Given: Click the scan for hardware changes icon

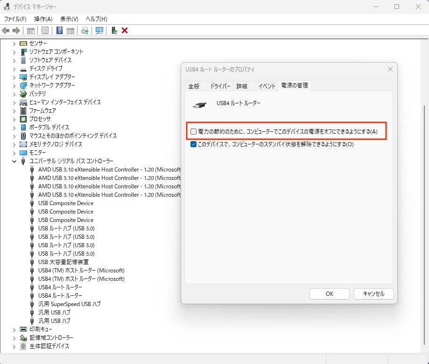Looking at the screenshot, I should coord(99,30).
